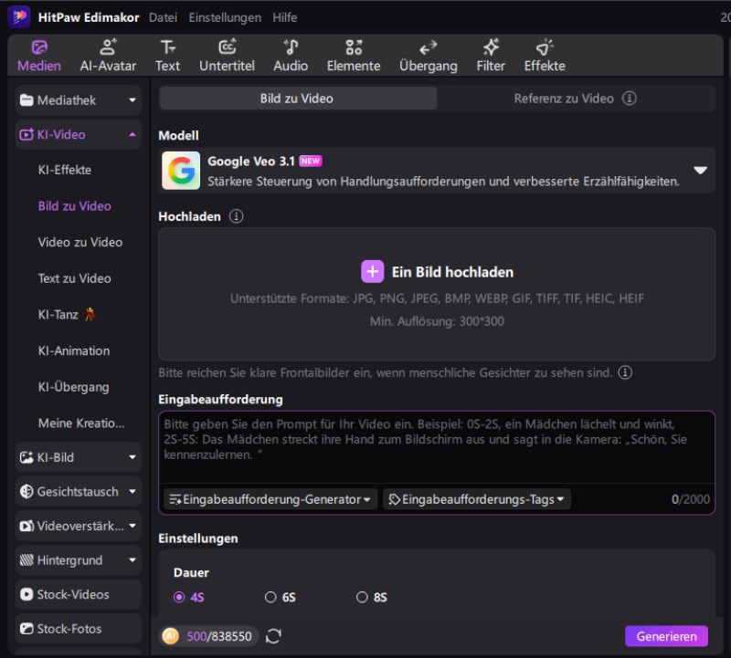Open the Einstellungen menu
The width and height of the screenshot is (731, 658).
[225, 17]
